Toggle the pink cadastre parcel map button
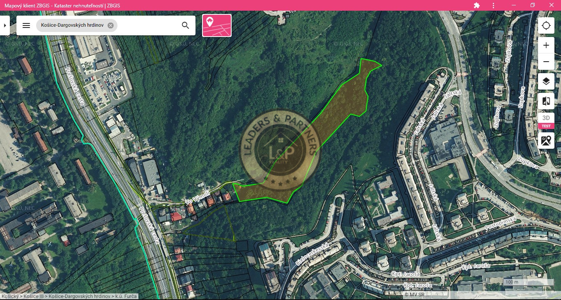 coord(217,25)
